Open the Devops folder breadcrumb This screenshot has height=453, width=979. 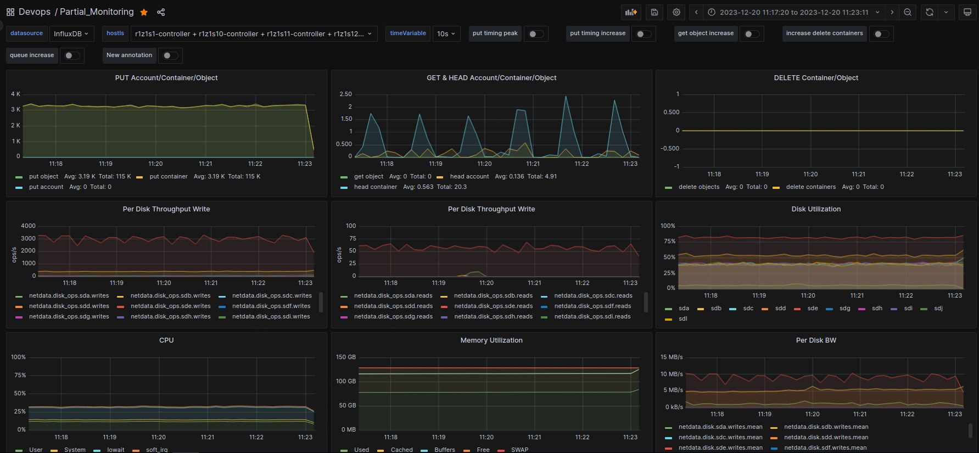(x=35, y=12)
